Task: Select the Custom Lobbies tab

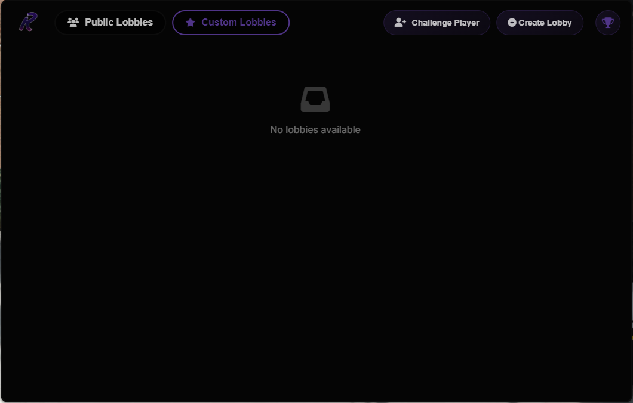Action: click(x=231, y=23)
